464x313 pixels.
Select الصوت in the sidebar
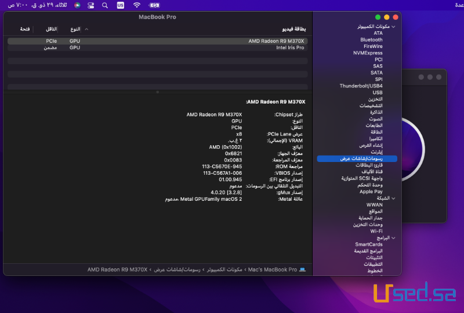(x=375, y=119)
